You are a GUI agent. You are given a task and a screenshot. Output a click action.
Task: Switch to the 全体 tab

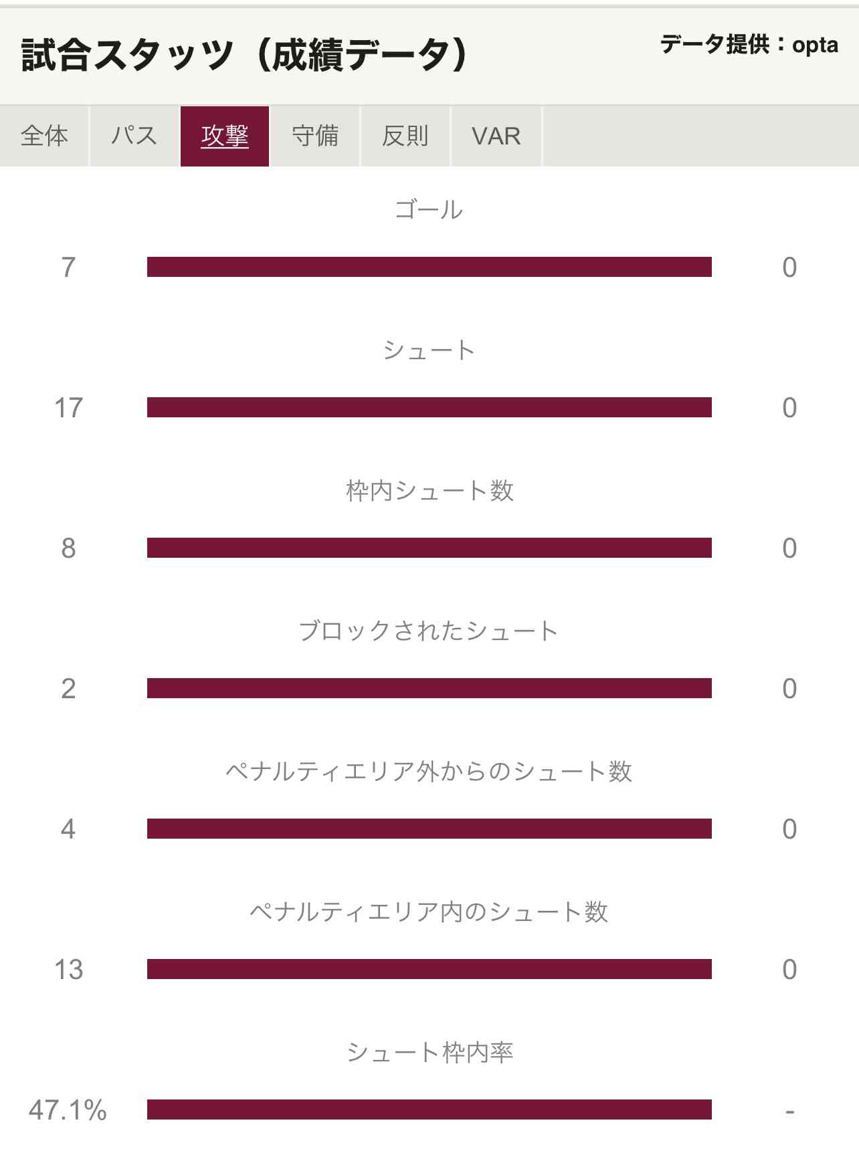(x=44, y=136)
